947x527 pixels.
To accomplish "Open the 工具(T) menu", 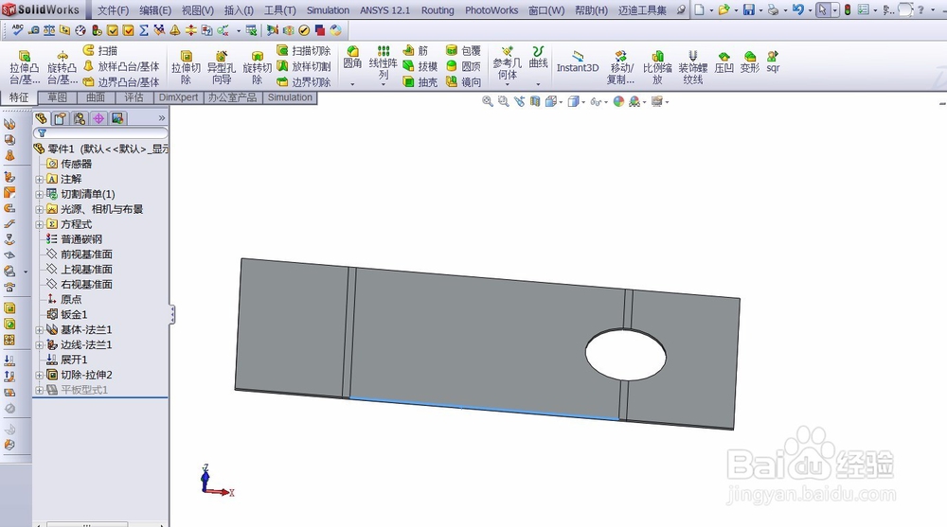I will click(x=279, y=10).
